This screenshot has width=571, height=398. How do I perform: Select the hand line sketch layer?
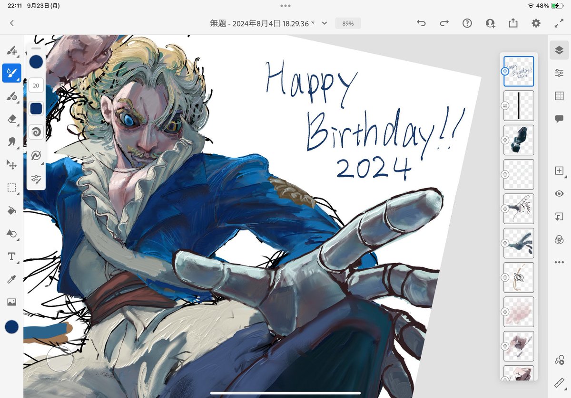click(x=519, y=209)
